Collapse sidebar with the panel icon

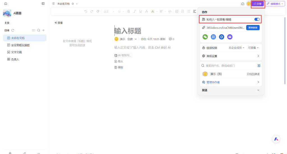pyautogui.click(x=43, y=3)
